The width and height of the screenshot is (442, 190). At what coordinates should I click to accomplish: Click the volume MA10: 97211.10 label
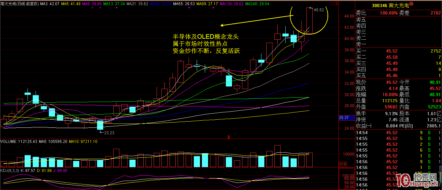coord(83,141)
